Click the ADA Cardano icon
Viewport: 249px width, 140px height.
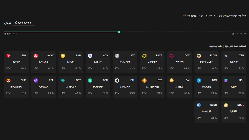[x=90, y=56]
